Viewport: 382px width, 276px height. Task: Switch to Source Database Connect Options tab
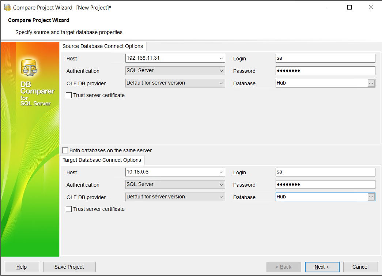click(103, 46)
